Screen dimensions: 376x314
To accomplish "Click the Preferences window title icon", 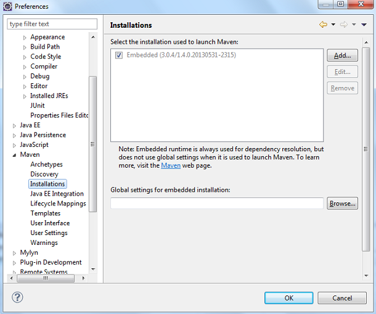I will coord(7,7).
